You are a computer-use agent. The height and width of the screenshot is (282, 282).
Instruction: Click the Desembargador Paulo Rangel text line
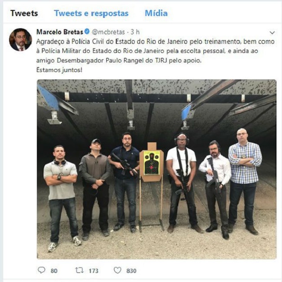pyautogui.click(x=119, y=60)
